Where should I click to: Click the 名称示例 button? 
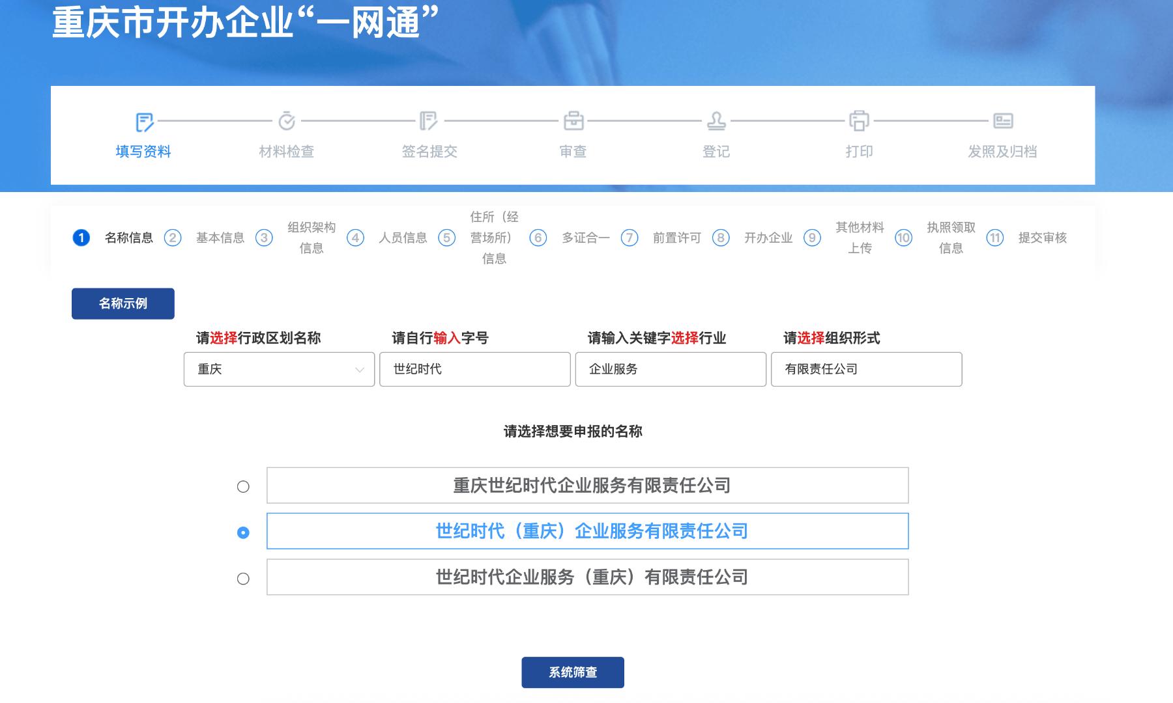[123, 303]
